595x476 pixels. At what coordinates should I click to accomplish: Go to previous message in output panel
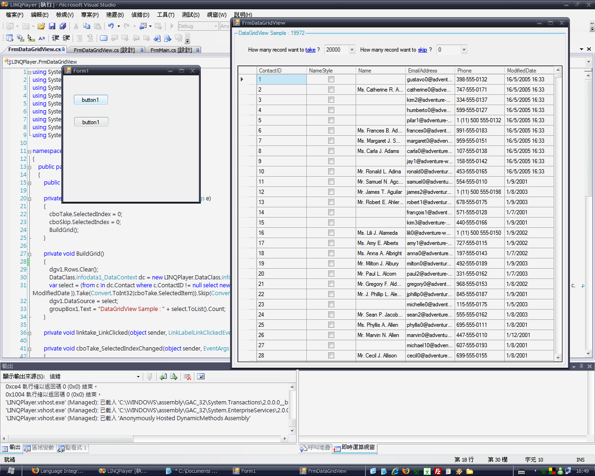point(163,377)
